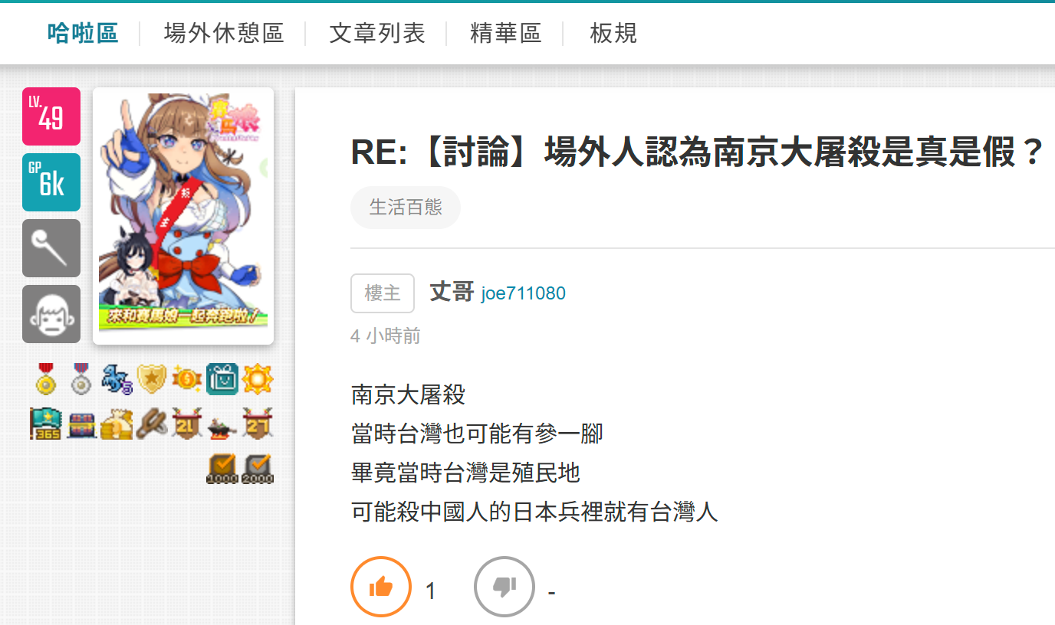Open the 文章列表 tab
This screenshot has width=1055, height=625.
click(377, 33)
